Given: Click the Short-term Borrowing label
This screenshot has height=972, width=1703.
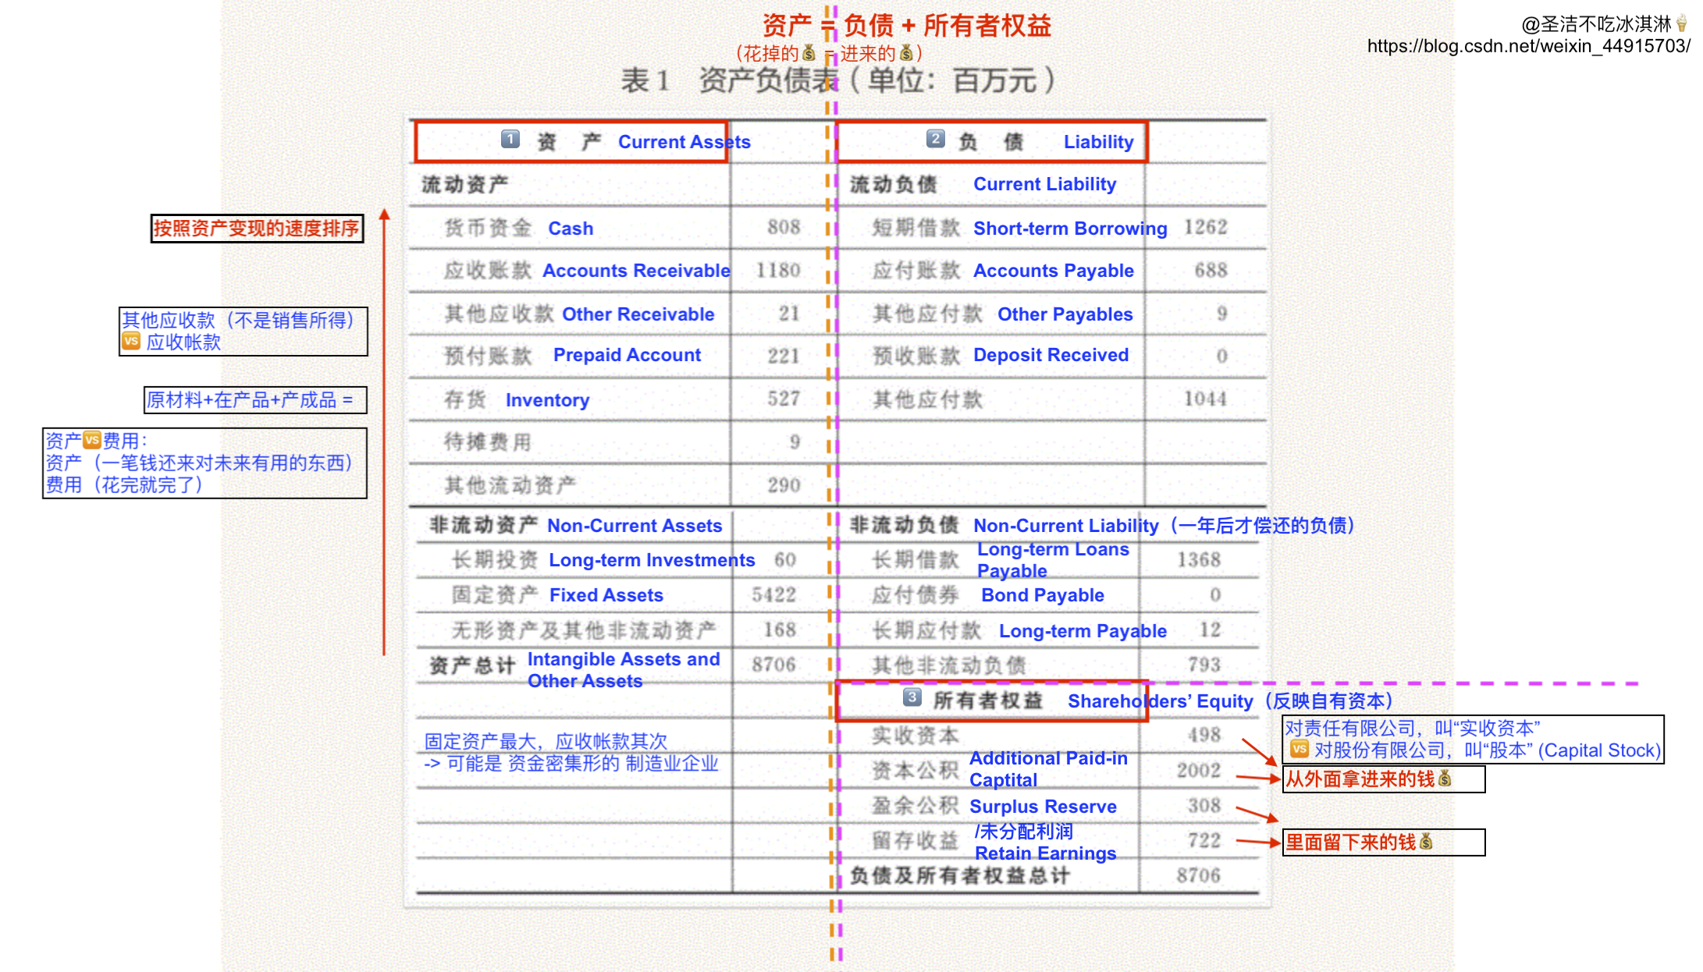Looking at the screenshot, I should (x=1070, y=229).
